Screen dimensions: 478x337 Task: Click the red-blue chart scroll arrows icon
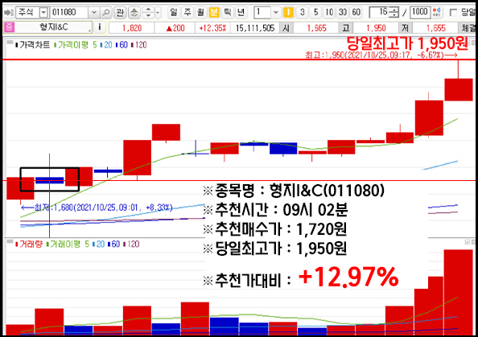tap(437, 13)
